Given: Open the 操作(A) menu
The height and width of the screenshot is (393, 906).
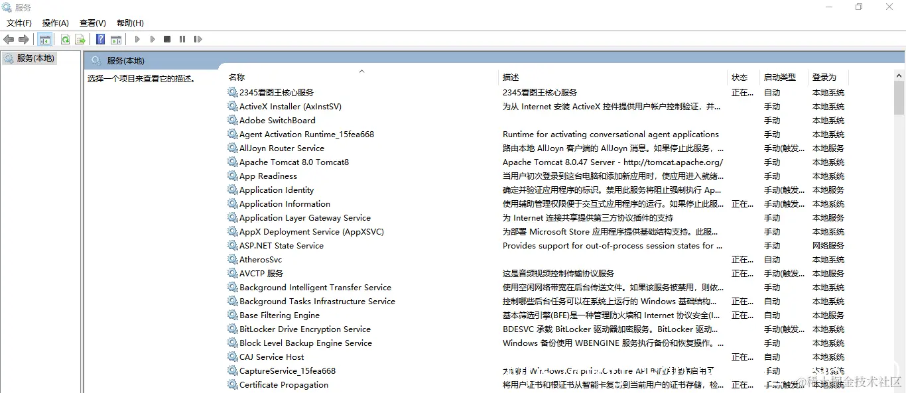Looking at the screenshot, I should pyautogui.click(x=56, y=23).
